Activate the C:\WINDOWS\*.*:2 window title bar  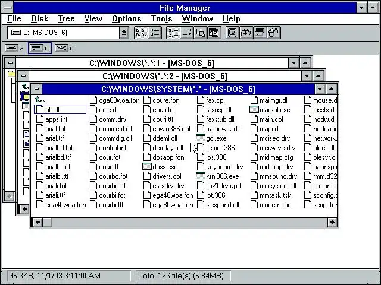[x=165, y=76]
